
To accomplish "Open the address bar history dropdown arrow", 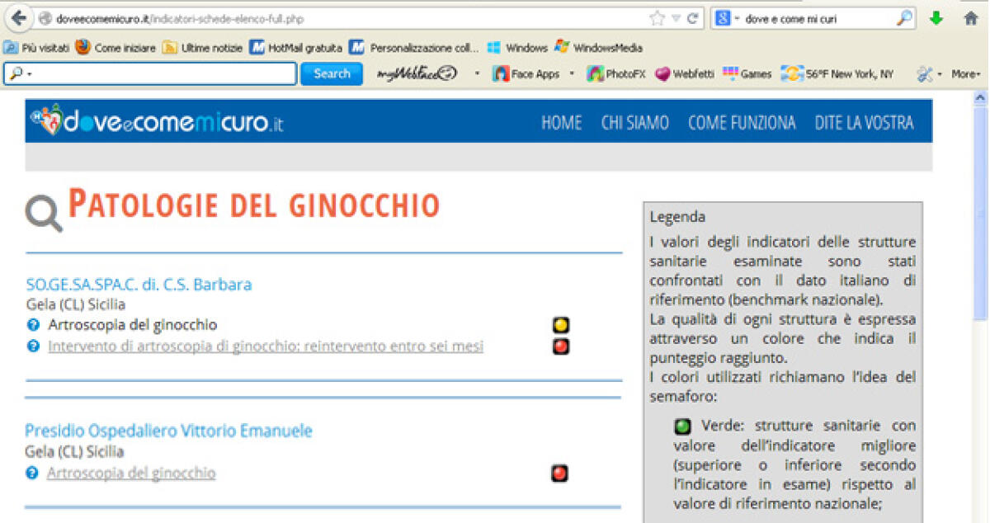I will [676, 18].
